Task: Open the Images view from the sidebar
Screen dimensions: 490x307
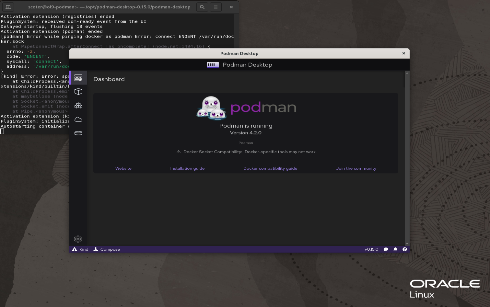Action: click(x=78, y=119)
